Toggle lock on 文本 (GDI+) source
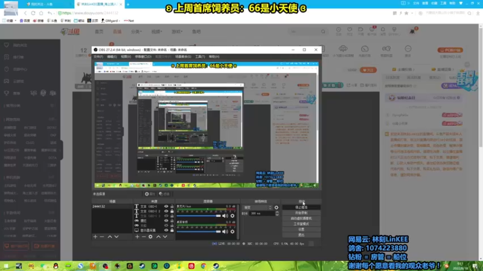Screen dimensions: 483x271 [172, 207]
